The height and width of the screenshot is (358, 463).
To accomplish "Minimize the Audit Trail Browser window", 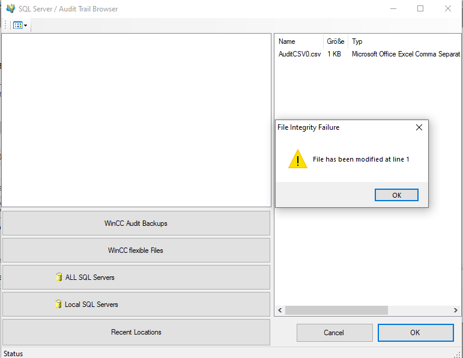I will pyautogui.click(x=393, y=8).
